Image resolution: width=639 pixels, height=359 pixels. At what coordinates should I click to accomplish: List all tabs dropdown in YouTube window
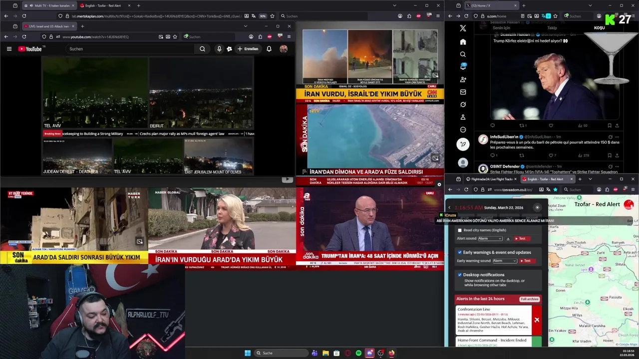(x=245, y=26)
